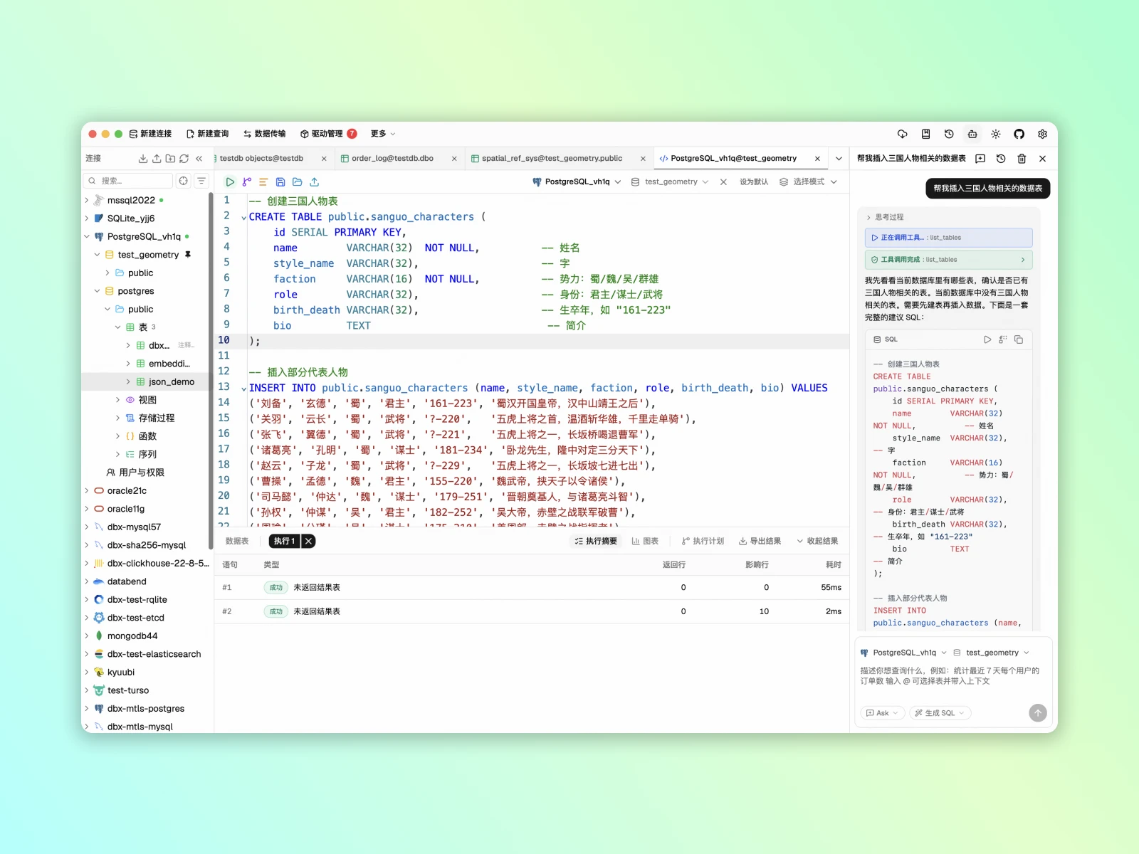Click the upload icon in the editor toolbar
The width and height of the screenshot is (1139, 854).
coord(315,182)
